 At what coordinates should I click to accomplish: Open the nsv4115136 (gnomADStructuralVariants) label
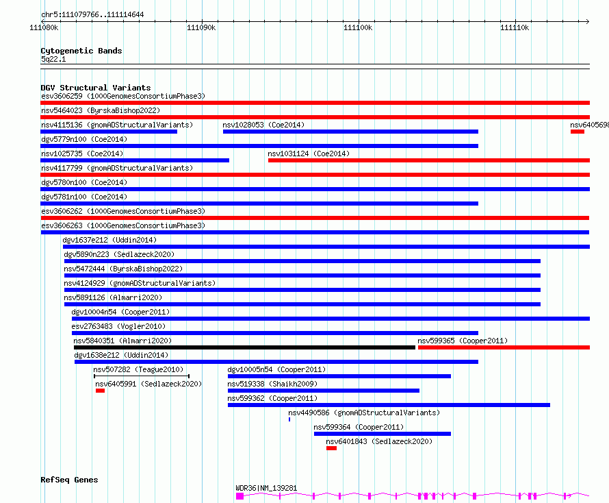tap(117, 125)
